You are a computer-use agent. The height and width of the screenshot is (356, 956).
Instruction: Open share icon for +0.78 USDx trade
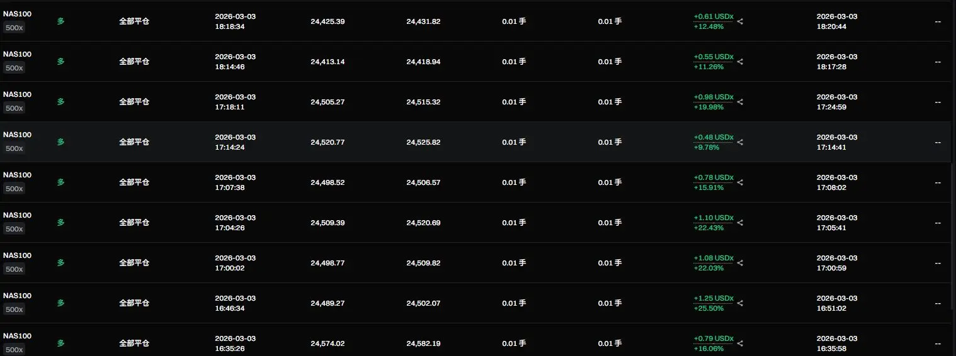click(740, 182)
